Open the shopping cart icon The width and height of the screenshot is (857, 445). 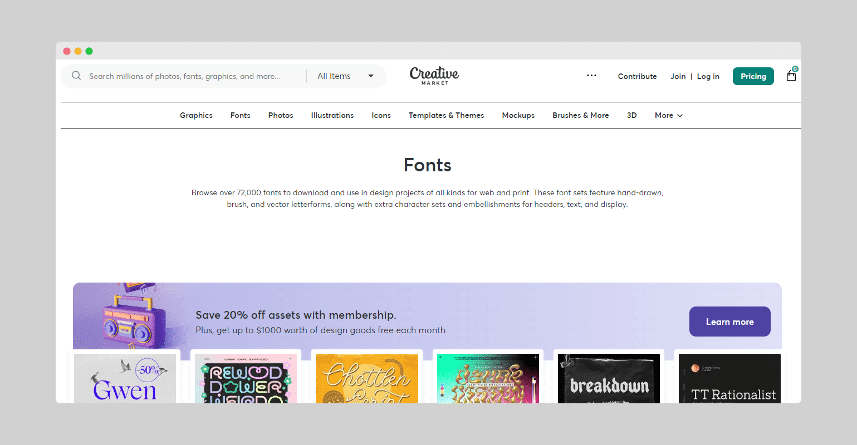click(791, 75)
